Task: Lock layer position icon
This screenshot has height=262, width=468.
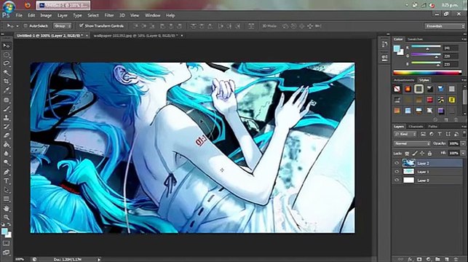Action: pos(422,154)
